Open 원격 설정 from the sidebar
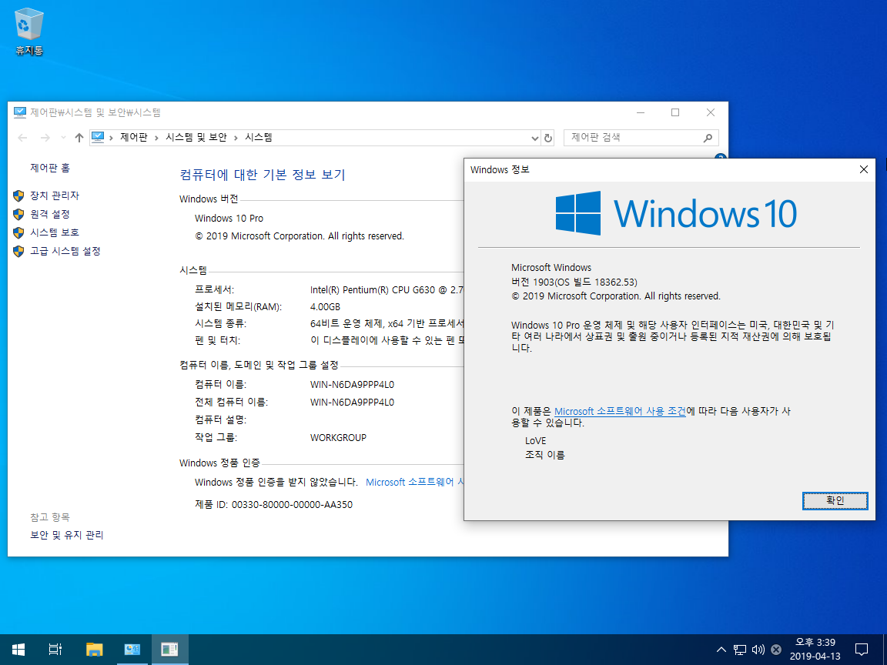Viewport: 887px width, 665px height. [50, 214]
